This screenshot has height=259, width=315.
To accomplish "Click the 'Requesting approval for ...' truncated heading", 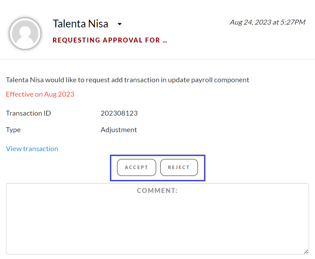I will pos(110,40).
